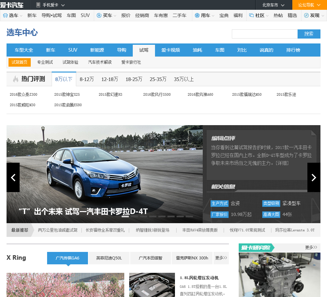
Task: Switch to the 18-25万 price tab
Action: coord(134,79)
